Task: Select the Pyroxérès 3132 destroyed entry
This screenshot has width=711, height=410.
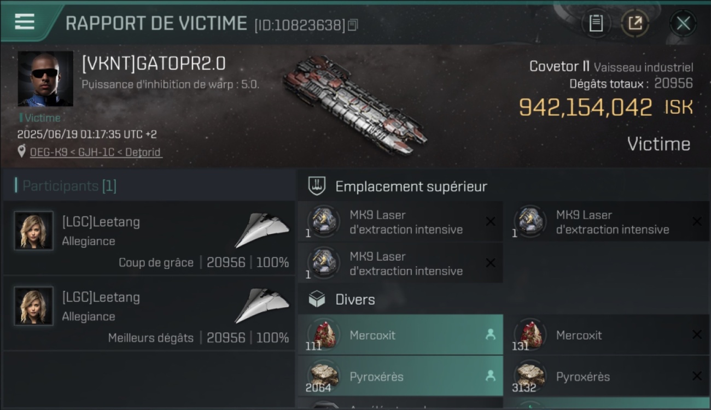Action: click(x=607, y=376)
